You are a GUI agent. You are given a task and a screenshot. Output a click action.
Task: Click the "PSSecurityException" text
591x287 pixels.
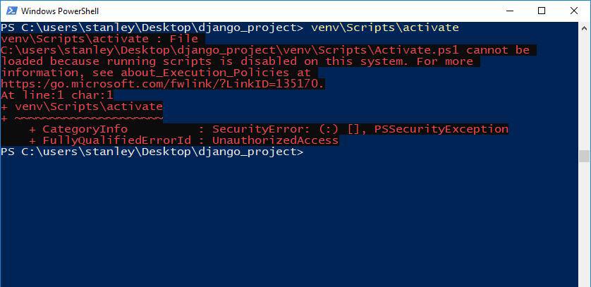coord(441,129)
